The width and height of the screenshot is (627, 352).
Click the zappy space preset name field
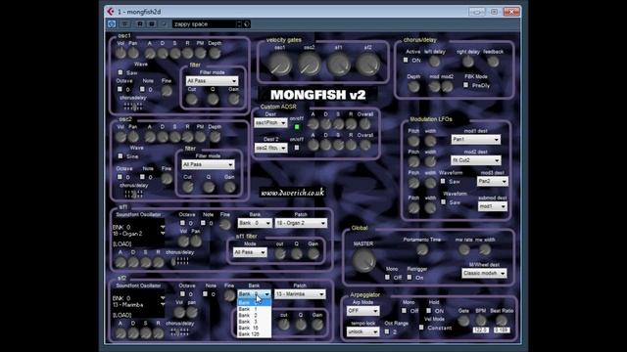(204, 23)
